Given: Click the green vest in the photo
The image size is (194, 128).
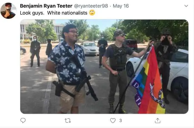Looking at the screenshot, I should pos(118,57).
